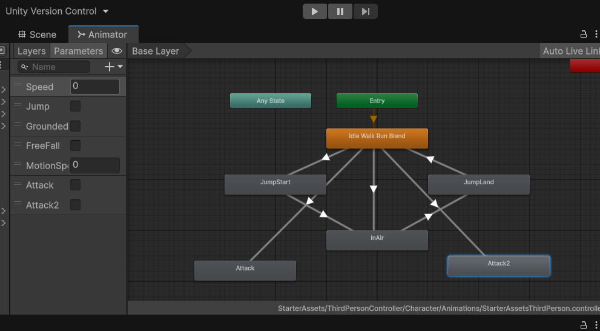This screenshot has width=600, height=331.
Task: Open the Unity Version Control dropdown
Action: coord(57,11)
